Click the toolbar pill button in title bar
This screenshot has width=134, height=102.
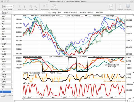click(x=131, y=1)
